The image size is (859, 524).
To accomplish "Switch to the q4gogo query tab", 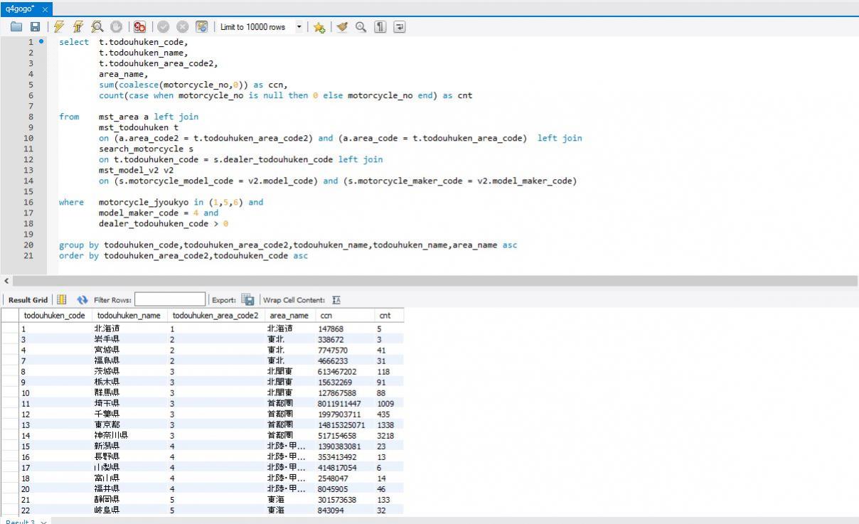I will (x=17, y=9).
